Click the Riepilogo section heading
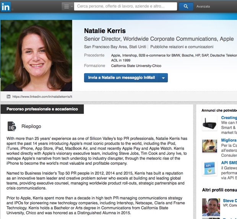 tap(31, 126)
